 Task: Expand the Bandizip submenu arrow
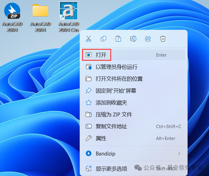pyautogui.click(x=179, y=154)
